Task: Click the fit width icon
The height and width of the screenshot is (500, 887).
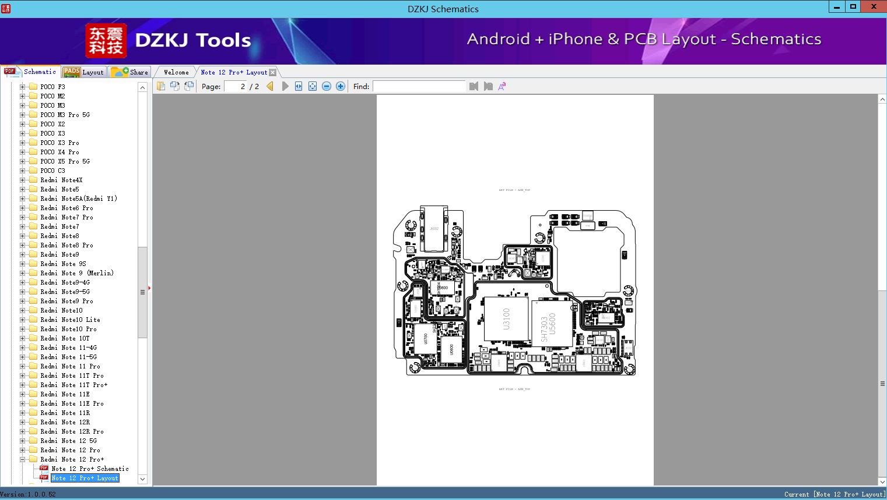Action: coord(299,86)
